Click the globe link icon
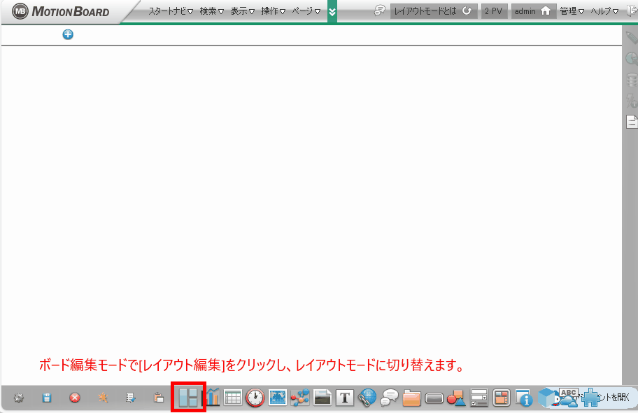638x413 pixels. coord(367,398)
